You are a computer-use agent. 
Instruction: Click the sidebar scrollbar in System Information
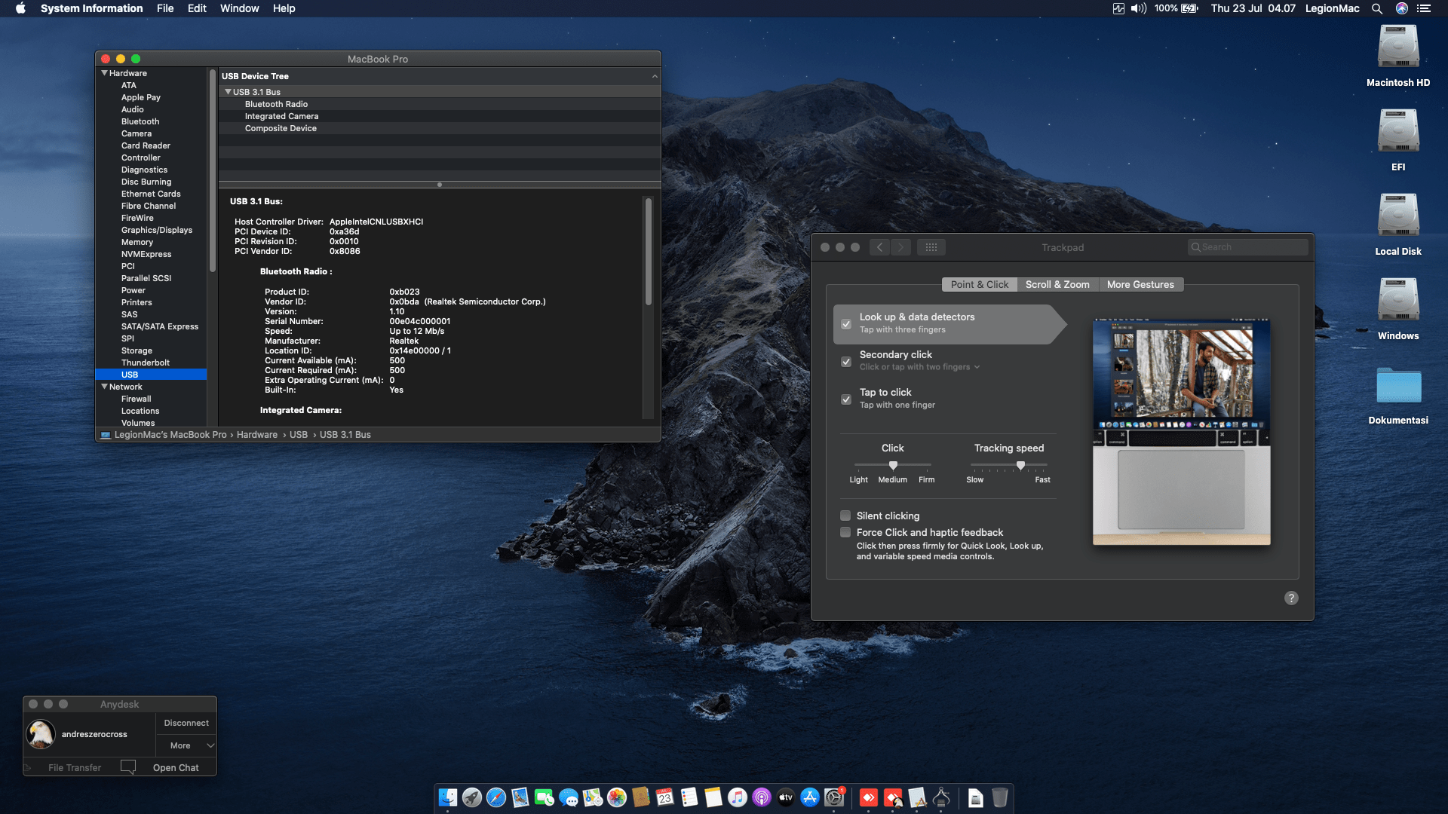pos(213,171)
